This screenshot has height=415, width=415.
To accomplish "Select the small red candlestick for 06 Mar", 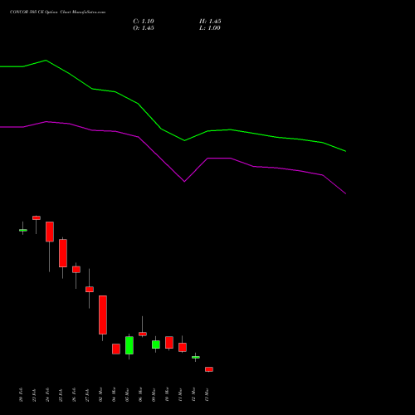I will pos(143,334).
